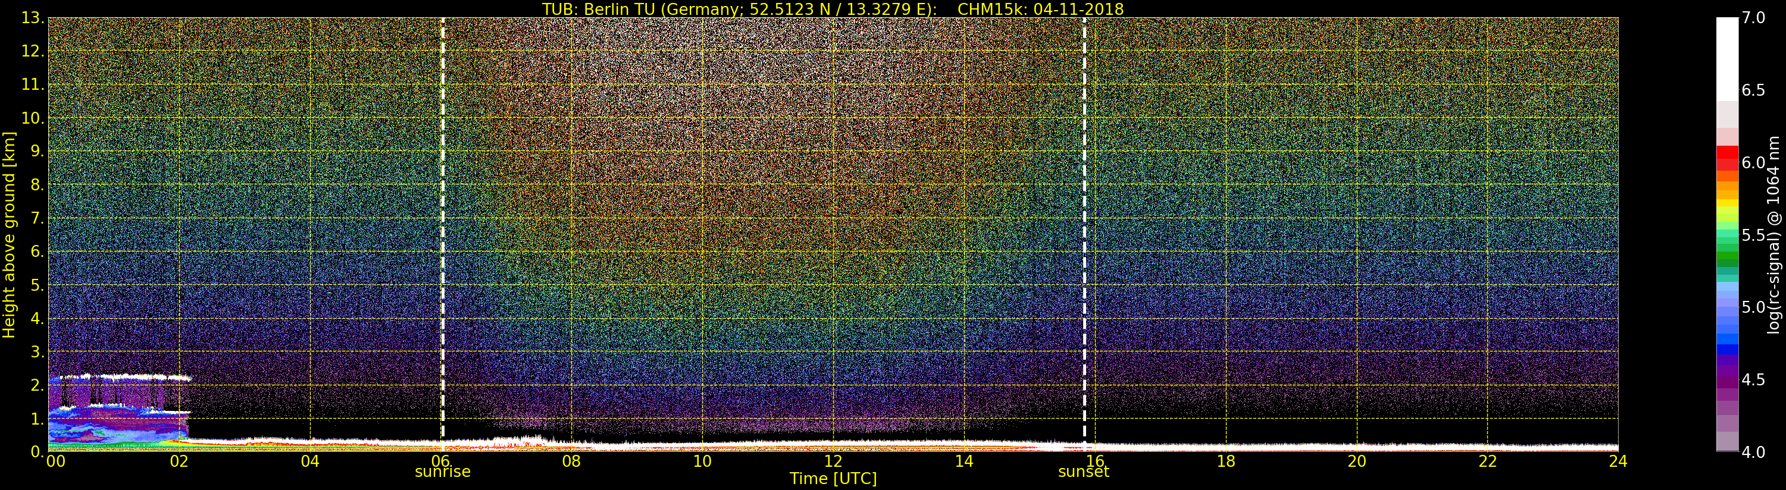Click the colorbar value "5.5"
The image size is (1786, 490).
click(1753, 235)
